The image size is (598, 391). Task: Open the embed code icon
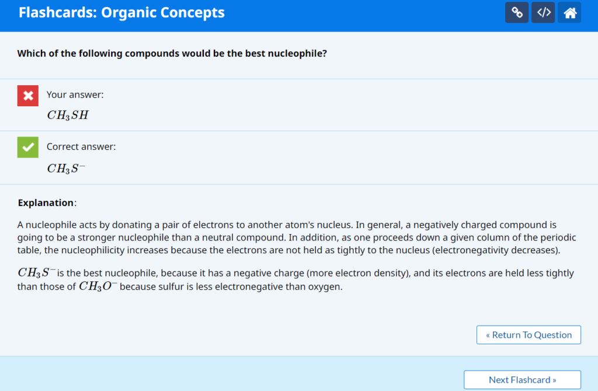coord(543,12)
